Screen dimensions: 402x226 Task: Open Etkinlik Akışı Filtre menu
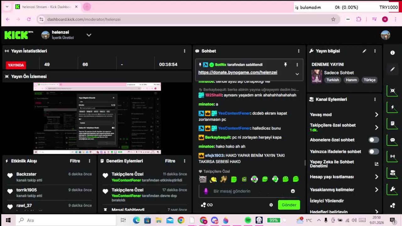tap(75, 161)
